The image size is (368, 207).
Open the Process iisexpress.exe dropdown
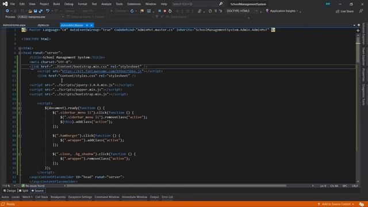pyautogui.click(x=41, y=17)
